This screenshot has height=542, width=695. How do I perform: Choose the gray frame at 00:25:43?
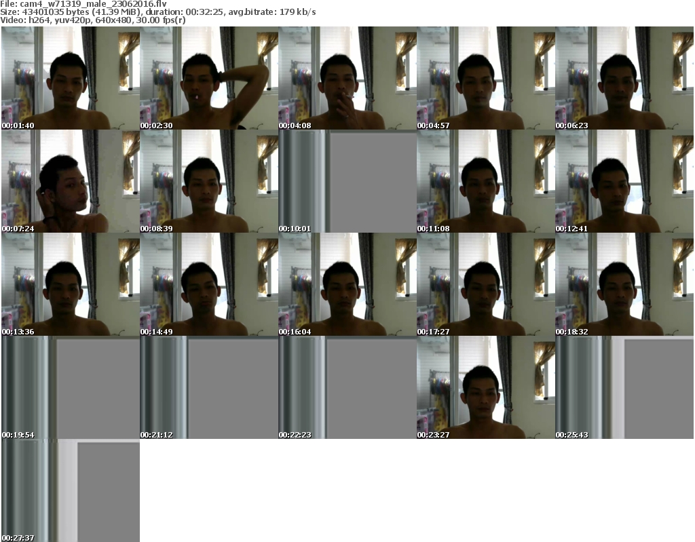[624, 387]
